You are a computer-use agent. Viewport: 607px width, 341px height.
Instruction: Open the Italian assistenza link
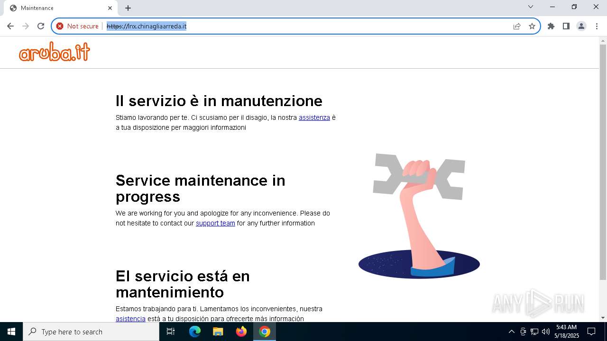(x=314, y=117)
